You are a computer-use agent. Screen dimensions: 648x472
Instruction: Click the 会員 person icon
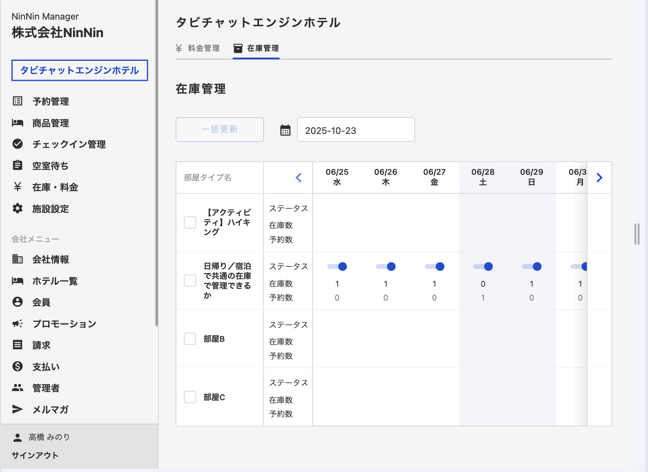pyautogui.click(x=18, y=302)
